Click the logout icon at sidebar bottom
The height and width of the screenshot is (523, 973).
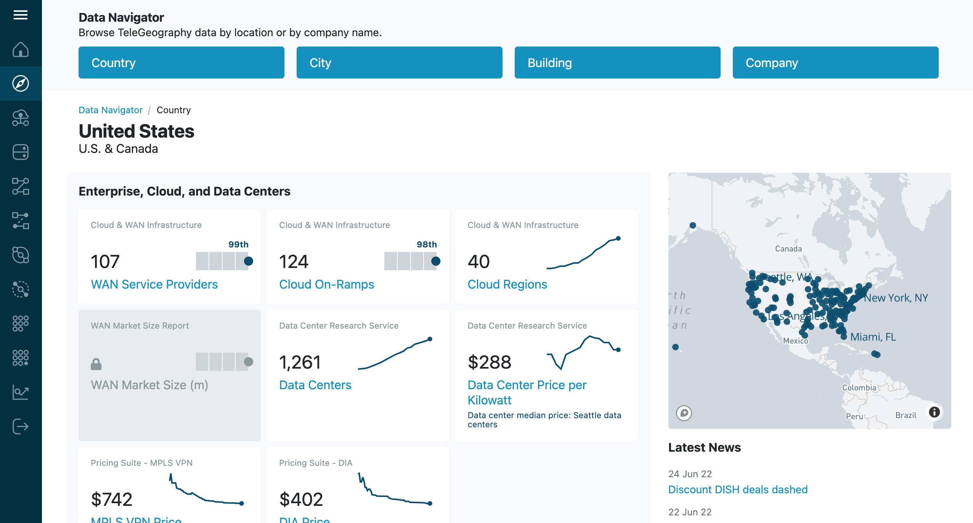point(21,426)
